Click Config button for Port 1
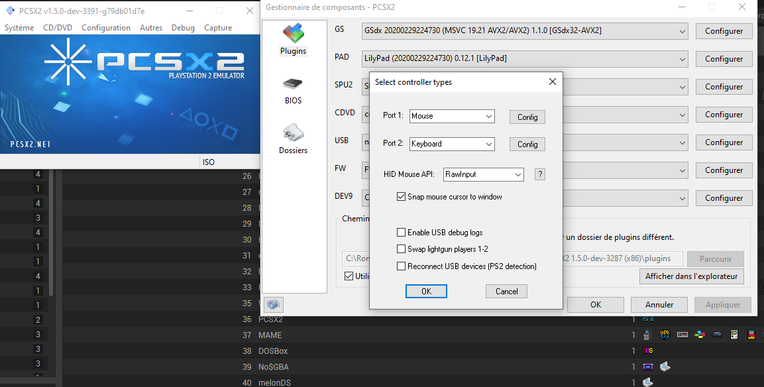 point(527,117)
